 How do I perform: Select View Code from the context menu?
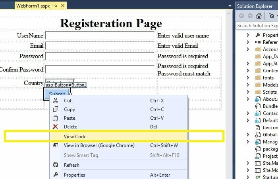click(x=75, y=136)
